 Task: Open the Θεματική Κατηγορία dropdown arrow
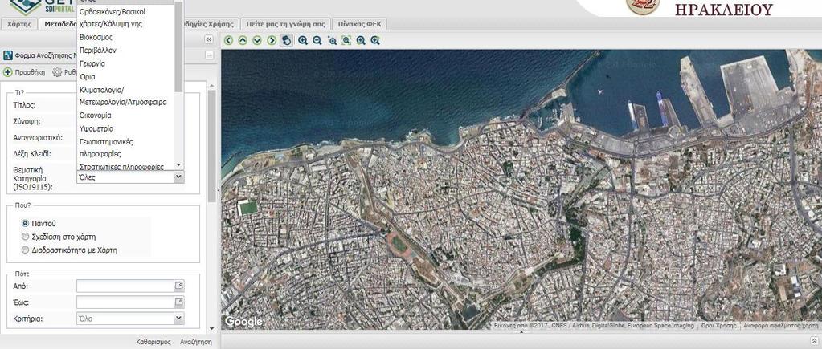[x=178, y=177]
